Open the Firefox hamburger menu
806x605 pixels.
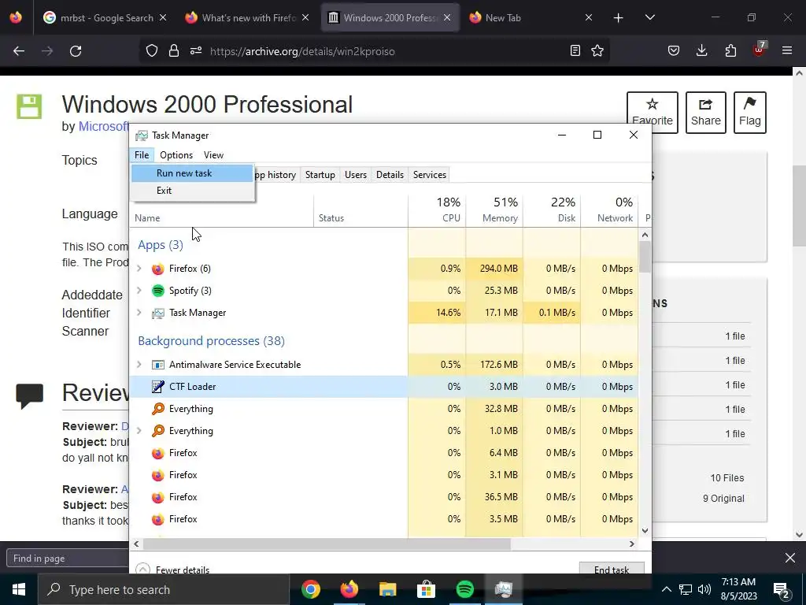tap(787, 51)
